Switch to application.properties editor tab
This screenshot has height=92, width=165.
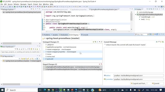[x=78, y=9]
